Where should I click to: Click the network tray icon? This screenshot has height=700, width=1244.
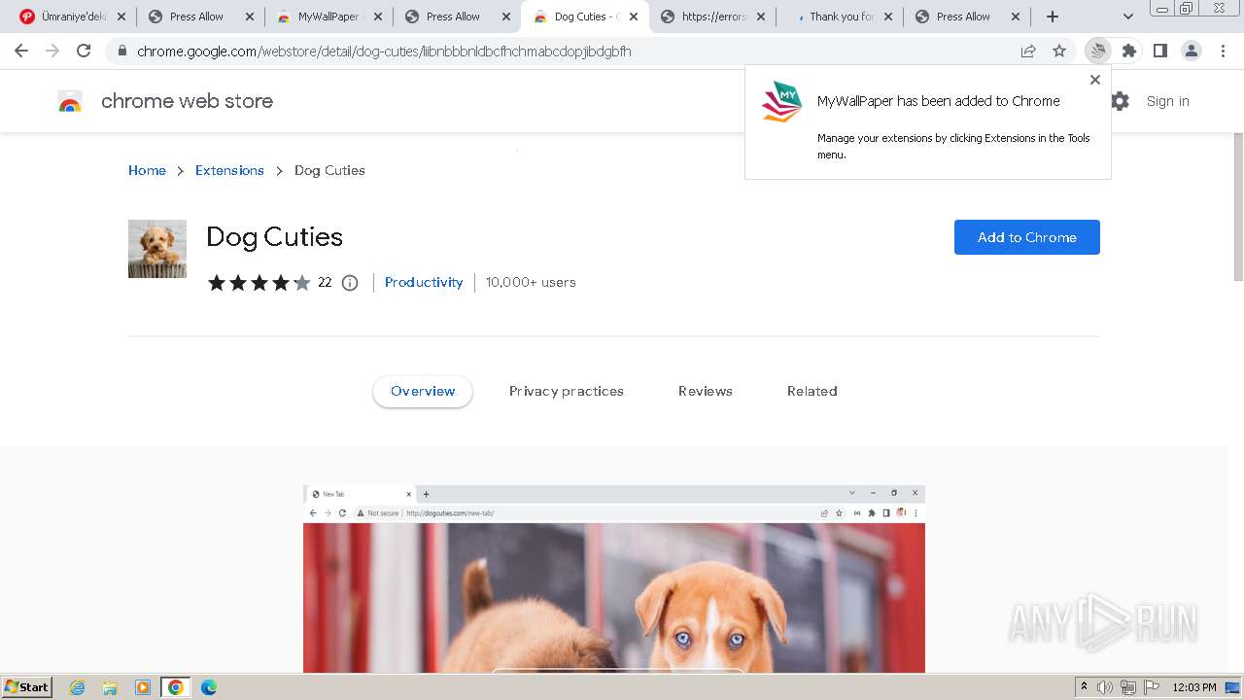pos(1128,687)
